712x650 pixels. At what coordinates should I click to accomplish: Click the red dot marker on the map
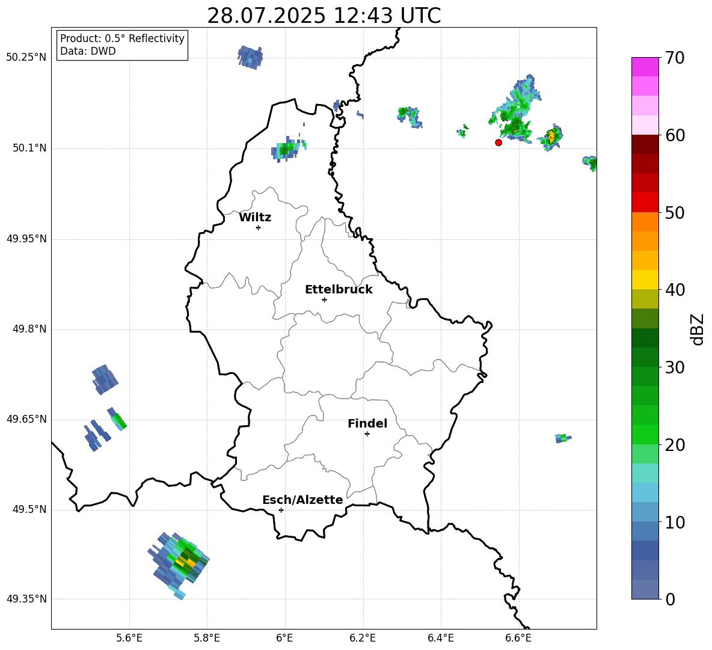[499, 143]
